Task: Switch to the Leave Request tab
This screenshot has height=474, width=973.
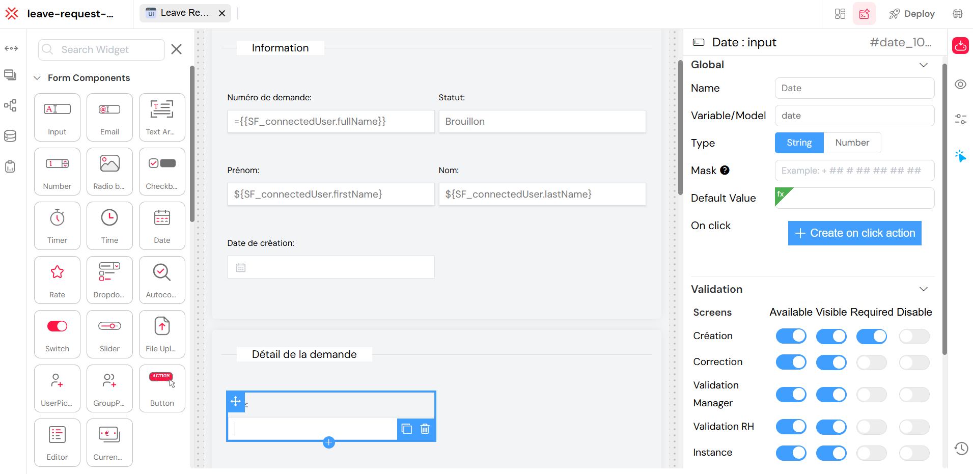Action: pyautogui.click(x=184, y=13)
